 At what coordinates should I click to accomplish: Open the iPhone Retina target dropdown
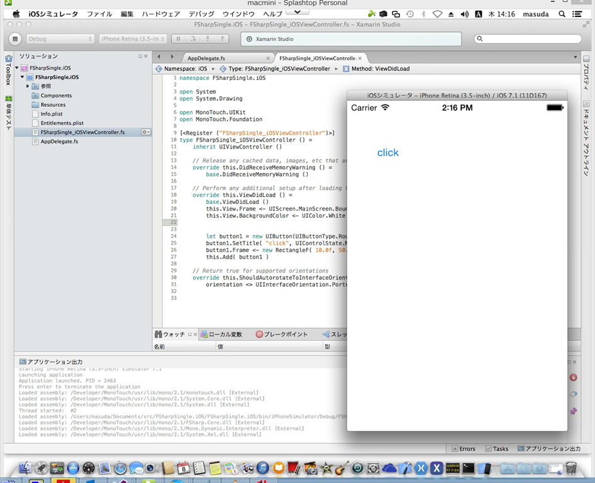[x=133, y=39]
